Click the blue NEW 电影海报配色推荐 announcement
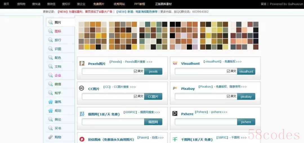Viewport: 304px width, 143px height. pos(137,12)
